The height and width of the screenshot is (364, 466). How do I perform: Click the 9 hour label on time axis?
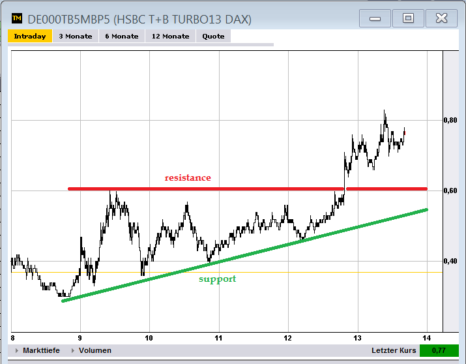[x=80, y=338]
